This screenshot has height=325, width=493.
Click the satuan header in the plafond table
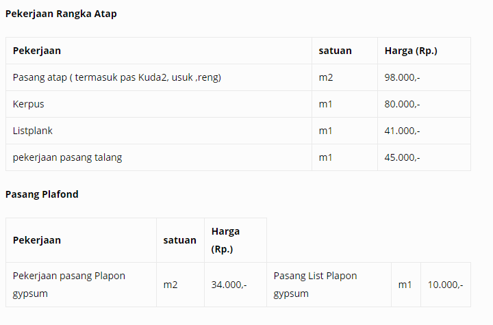(x=180, y=240)
